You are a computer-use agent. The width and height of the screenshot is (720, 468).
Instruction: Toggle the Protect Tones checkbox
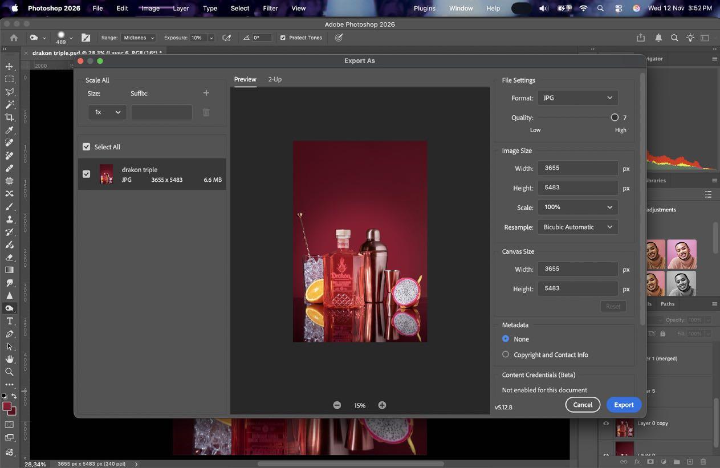(x=283, y=38)
